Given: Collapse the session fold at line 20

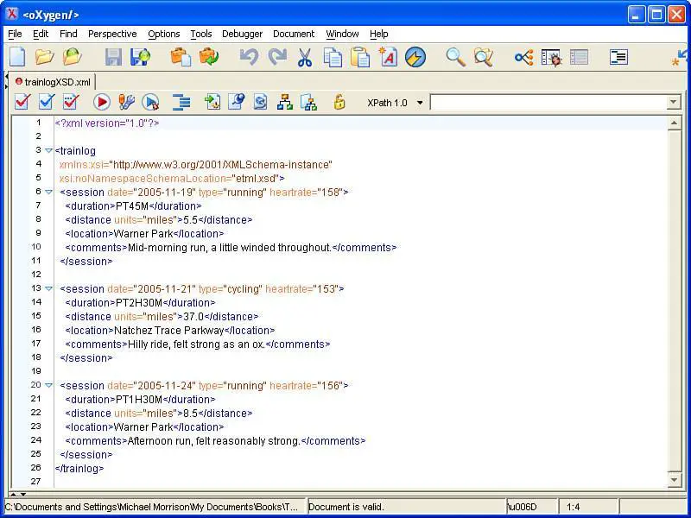Looking at the screenshot, I should [x=48, y=385].
